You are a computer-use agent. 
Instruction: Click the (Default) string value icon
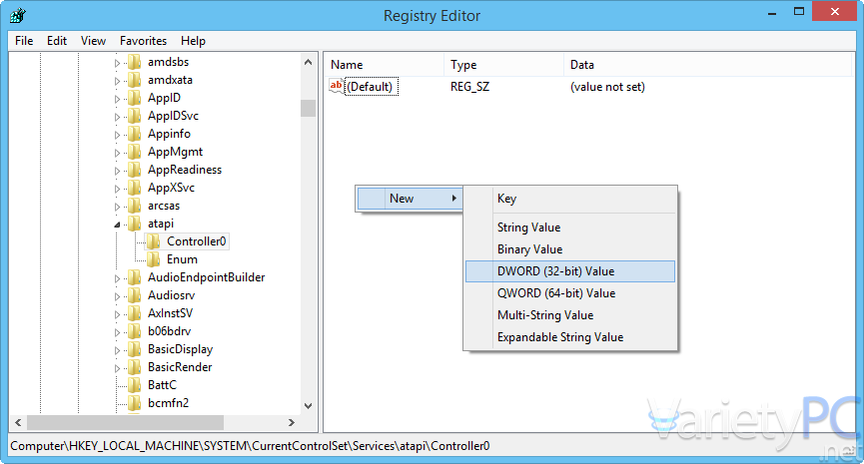(337, 87)
